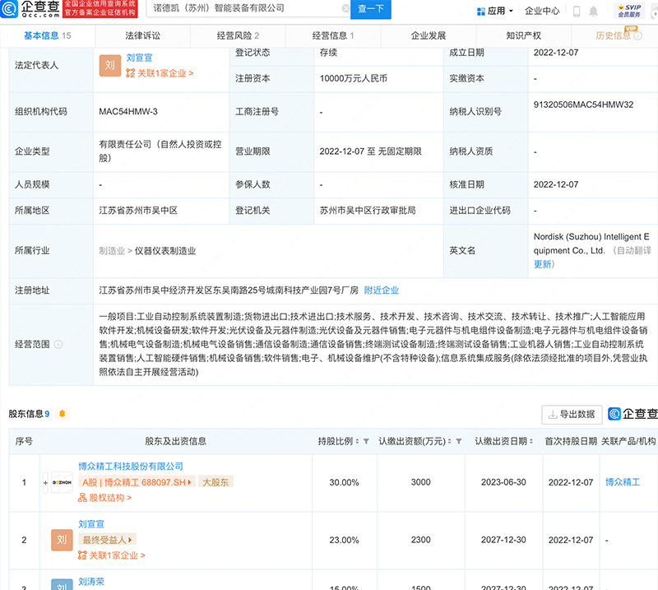Screen dimensions: 658x590
Task: Open the 股权结构 link
Action: click(x=105, y=498)
